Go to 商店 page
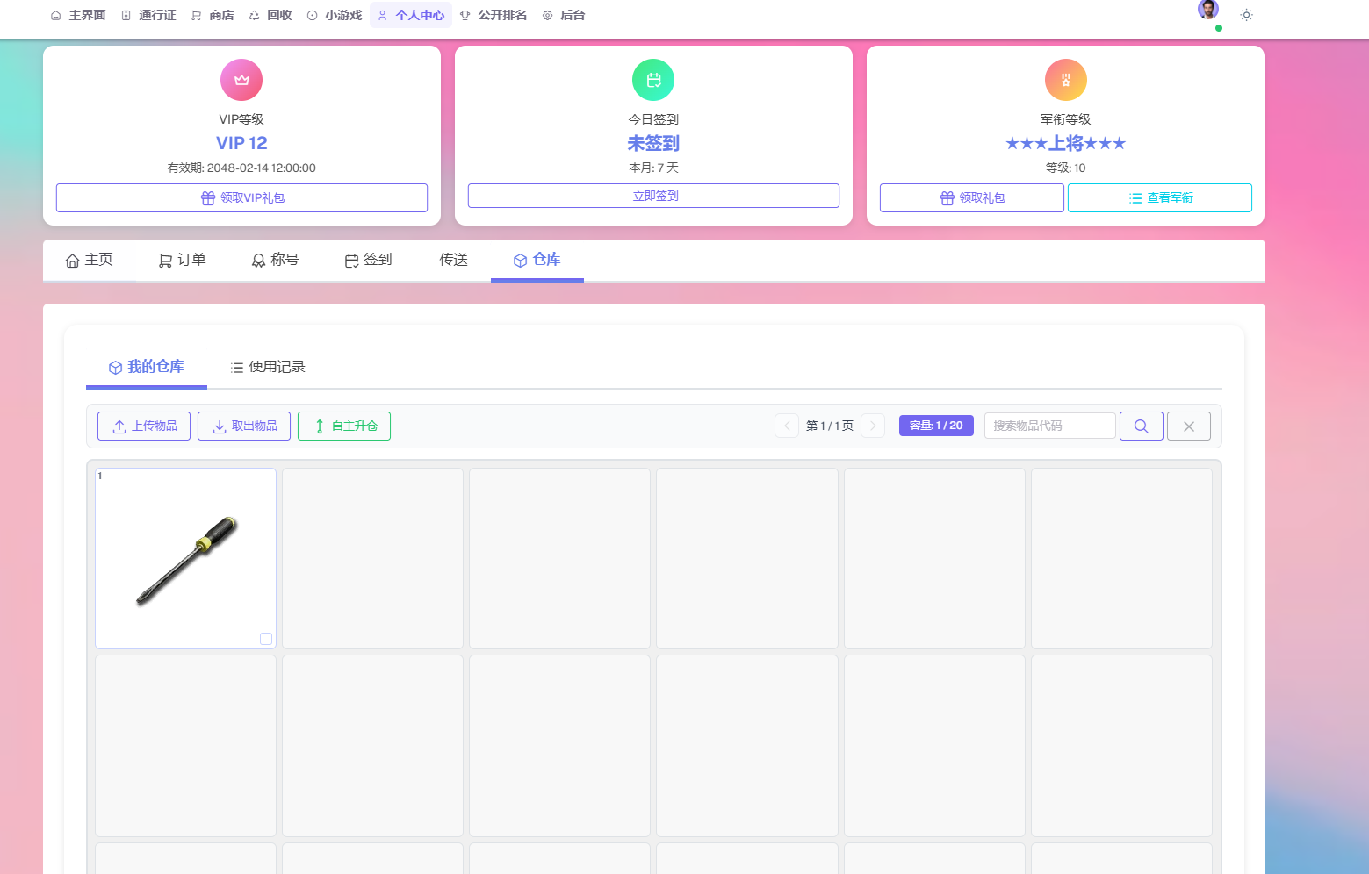The image size is (1369, 874). [x=213, y=15]
